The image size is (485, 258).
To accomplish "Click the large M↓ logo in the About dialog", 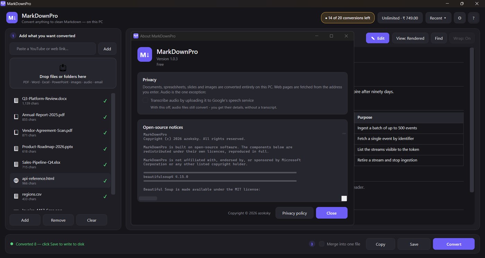I will click(x=145, y=55).
